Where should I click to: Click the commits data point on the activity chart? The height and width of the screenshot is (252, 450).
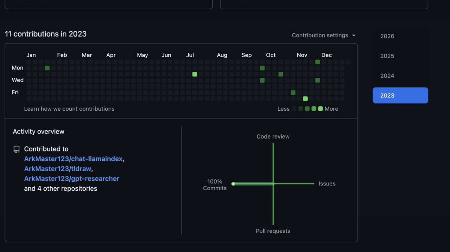point(233,184)
